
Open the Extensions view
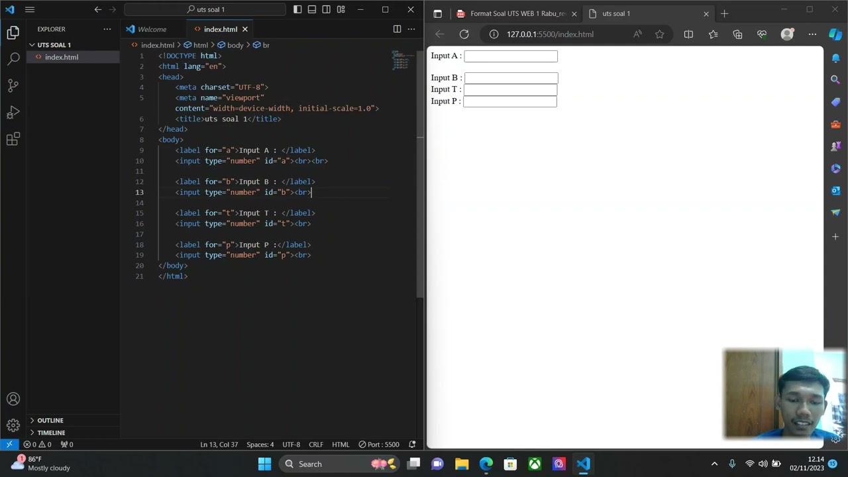point(13,139)
